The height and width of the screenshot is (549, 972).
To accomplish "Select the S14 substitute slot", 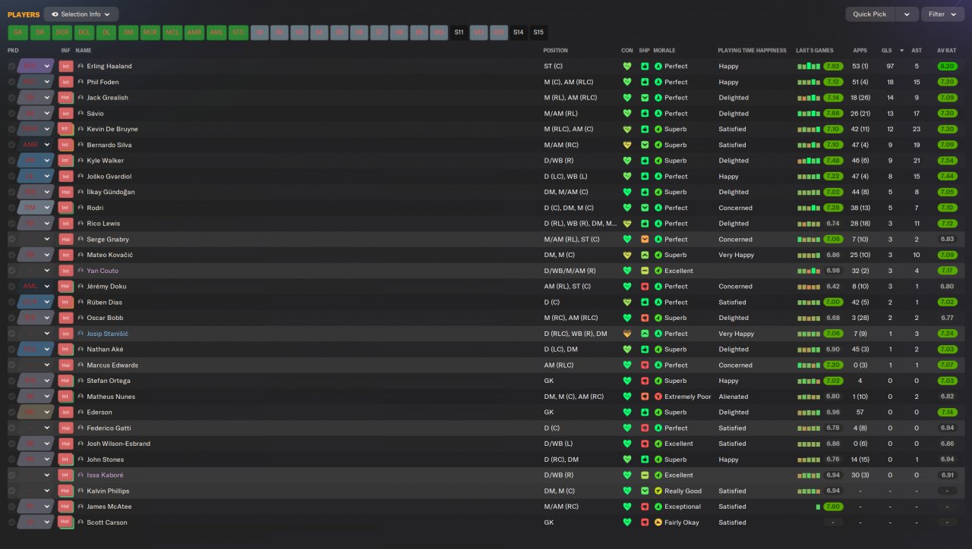I will [x=518, y=33].
